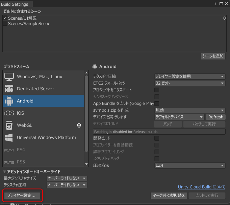Select the PS5 platform row
230x205 pixels.
44,162
